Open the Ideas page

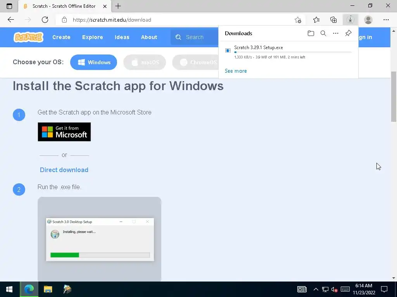click(x=122, y=37)
